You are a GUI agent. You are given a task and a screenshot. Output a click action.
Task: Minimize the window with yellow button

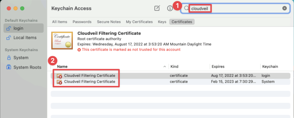click(16, 8)
